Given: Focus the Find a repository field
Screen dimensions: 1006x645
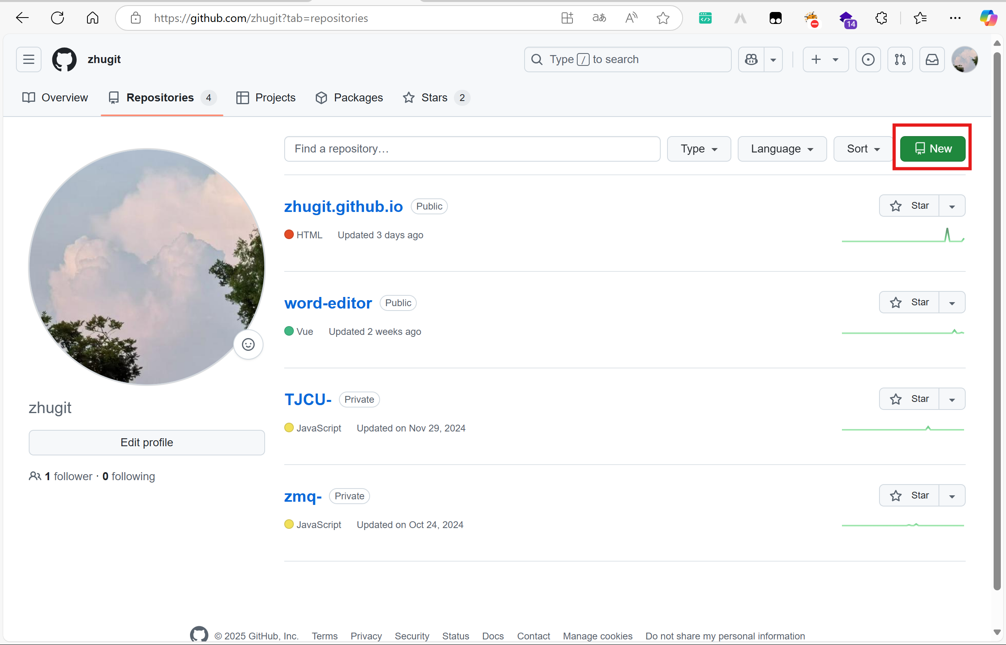Looking at the screenshot, I should pyautogui.click(x=472, y=149).
